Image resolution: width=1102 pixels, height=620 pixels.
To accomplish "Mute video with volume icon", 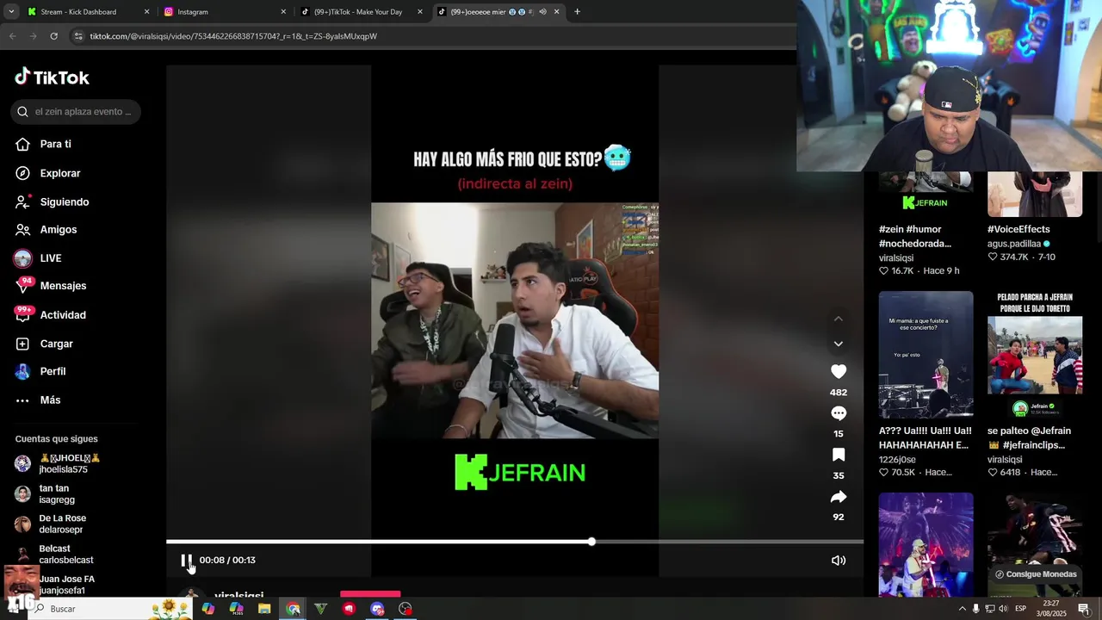I will point(839,561).
